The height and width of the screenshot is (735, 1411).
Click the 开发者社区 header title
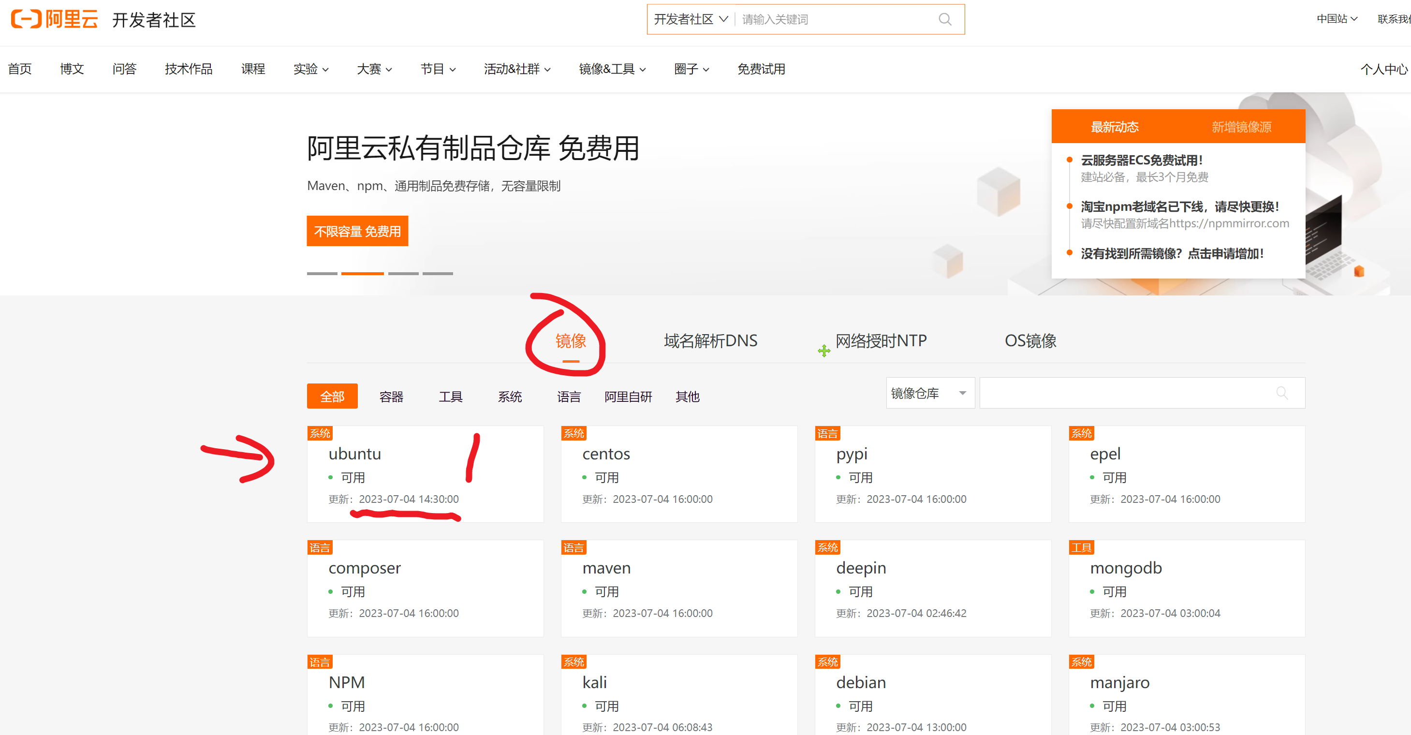pyautogui.click(x=154, y=20)
